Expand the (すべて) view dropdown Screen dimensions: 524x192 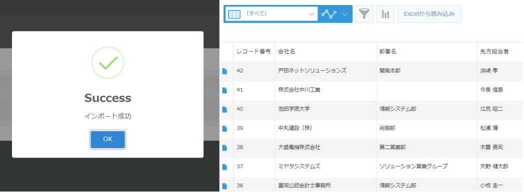pyautogui.click(x=271, y=14)
